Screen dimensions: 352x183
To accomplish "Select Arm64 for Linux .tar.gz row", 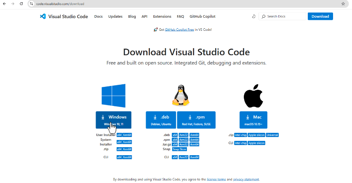I will [194, 145].
